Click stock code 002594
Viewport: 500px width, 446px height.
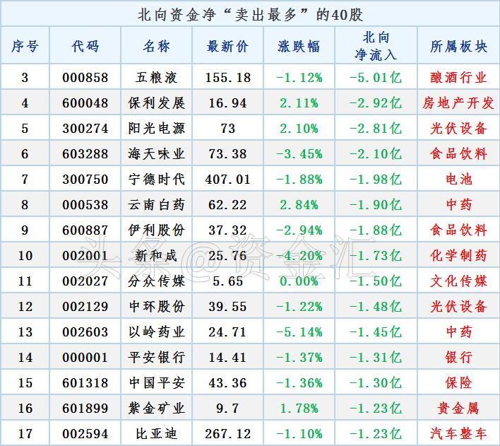85,433
